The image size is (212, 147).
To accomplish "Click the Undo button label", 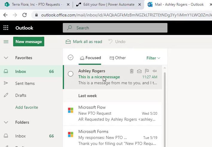I will [x=120, y=42].
